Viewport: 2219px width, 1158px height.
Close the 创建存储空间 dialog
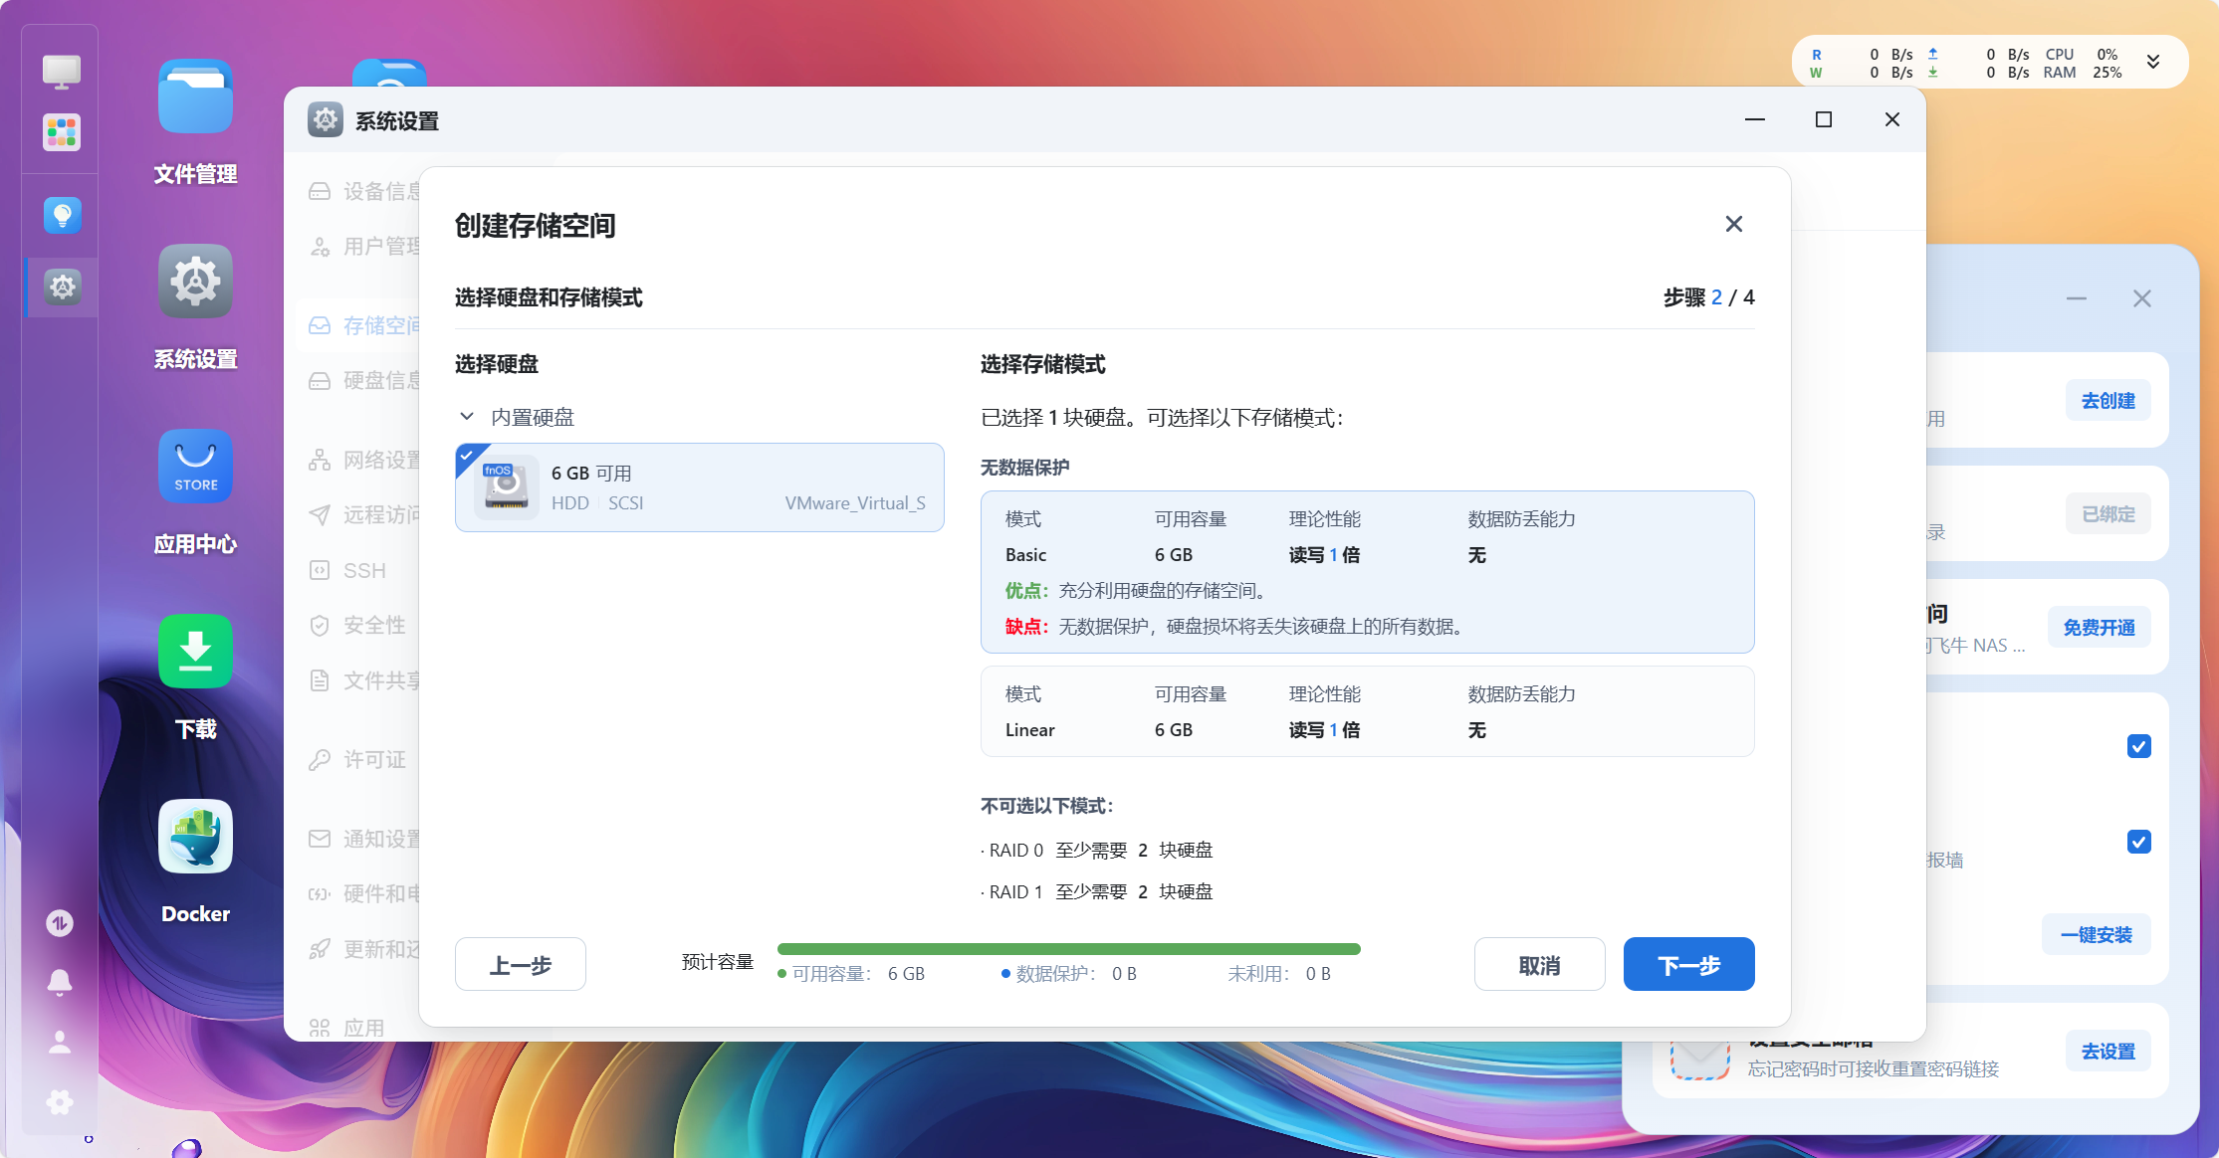pos(1733,224)
